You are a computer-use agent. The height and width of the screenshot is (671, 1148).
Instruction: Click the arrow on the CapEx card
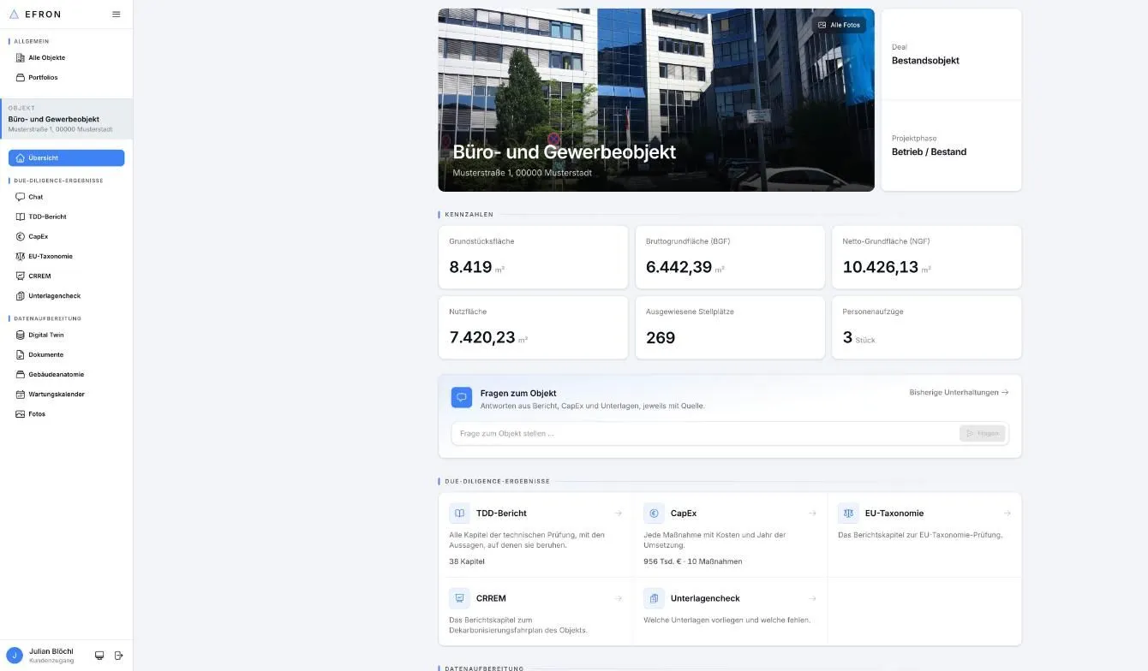(812, 514)
